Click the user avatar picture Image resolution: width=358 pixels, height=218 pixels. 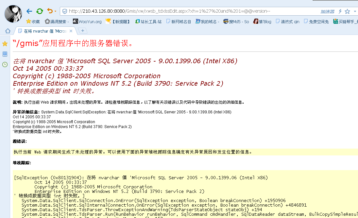pos(13,14)
